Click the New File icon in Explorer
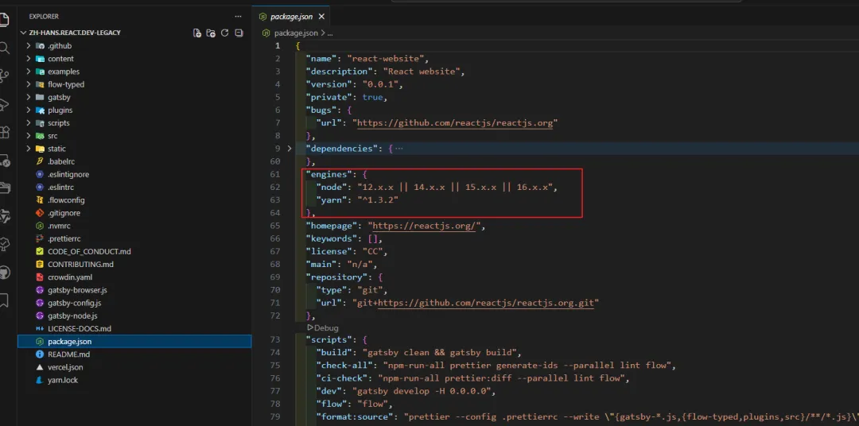The image size is (859, 426). [x=197, y=33]
